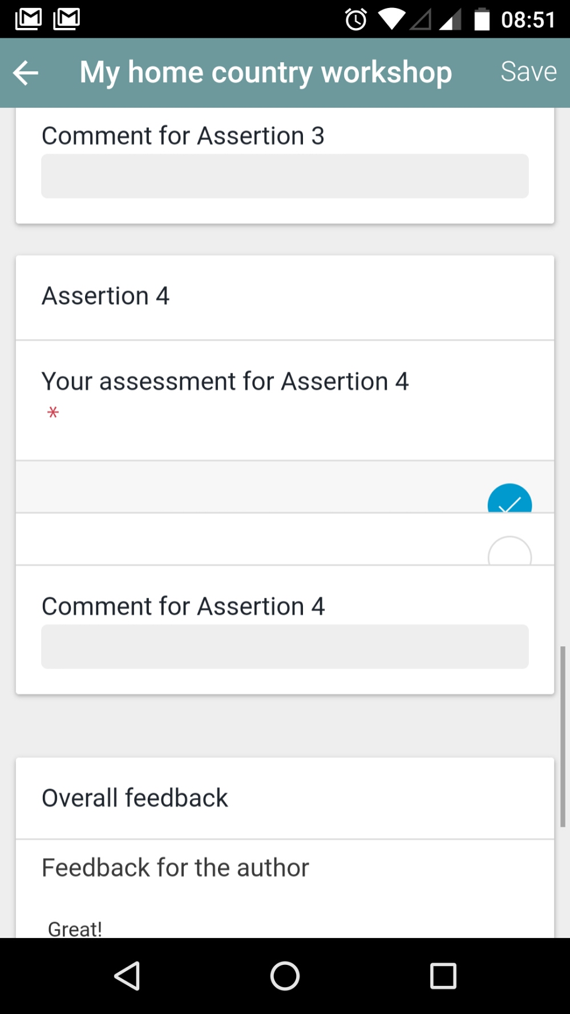This screenshot has width=570, height=1014.
Task: Select the unchecked assessment radio option
Action: 510,550
